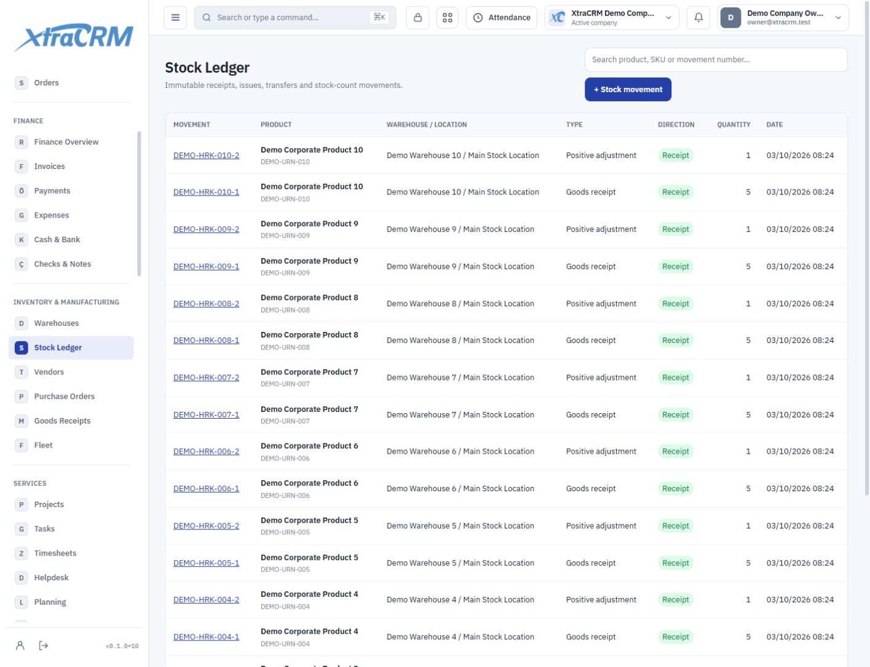Open the notifications bell
Viewport: 870px width, 667px height.
pyautogui.click(x=698, y=18)
